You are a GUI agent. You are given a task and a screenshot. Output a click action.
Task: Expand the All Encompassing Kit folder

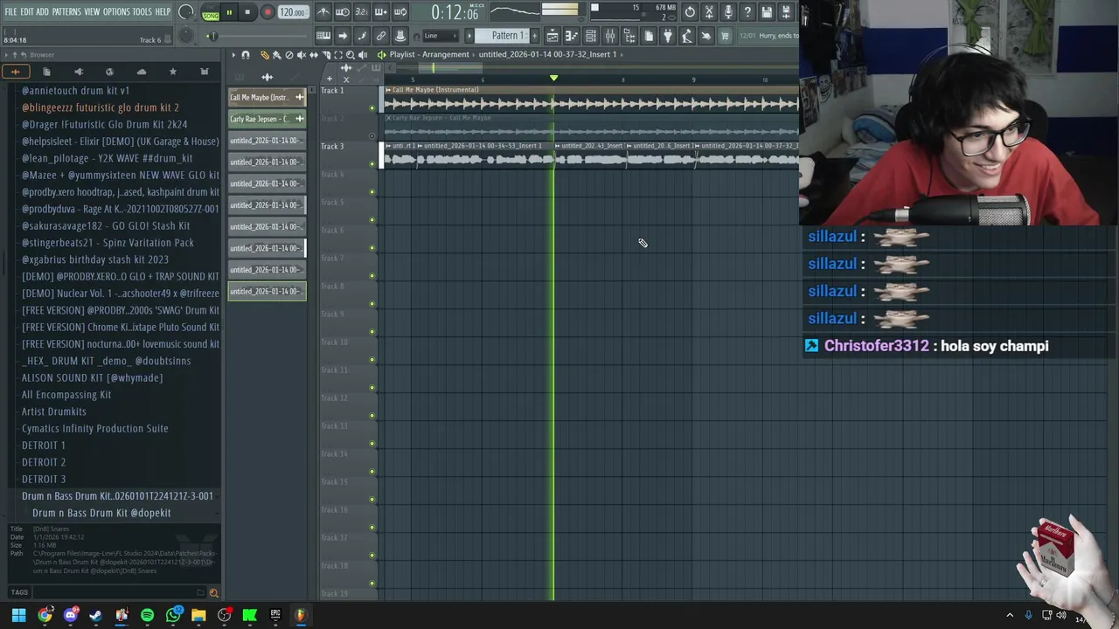[66, 395]
